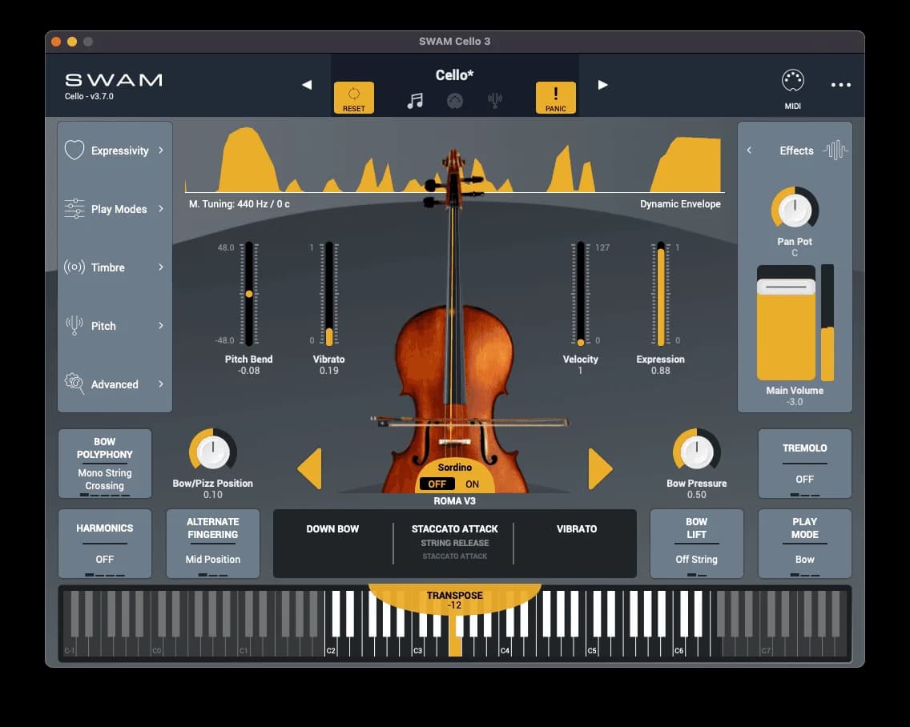Collapse the Effects panel with left chevron
Viewport: 910px width, 727px height.
749,150
